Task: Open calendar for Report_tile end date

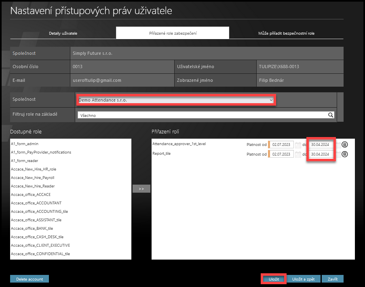Action: pyautogui.click(x=338, y=154)
